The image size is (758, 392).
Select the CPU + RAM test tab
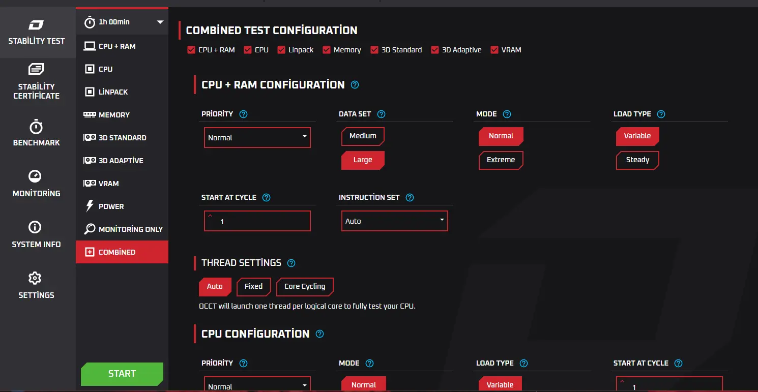coord(122,46)
